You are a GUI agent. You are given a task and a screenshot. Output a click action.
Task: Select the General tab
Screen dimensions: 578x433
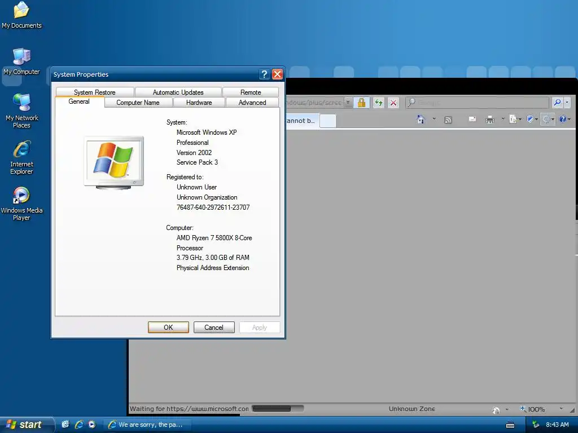(79, 101)
